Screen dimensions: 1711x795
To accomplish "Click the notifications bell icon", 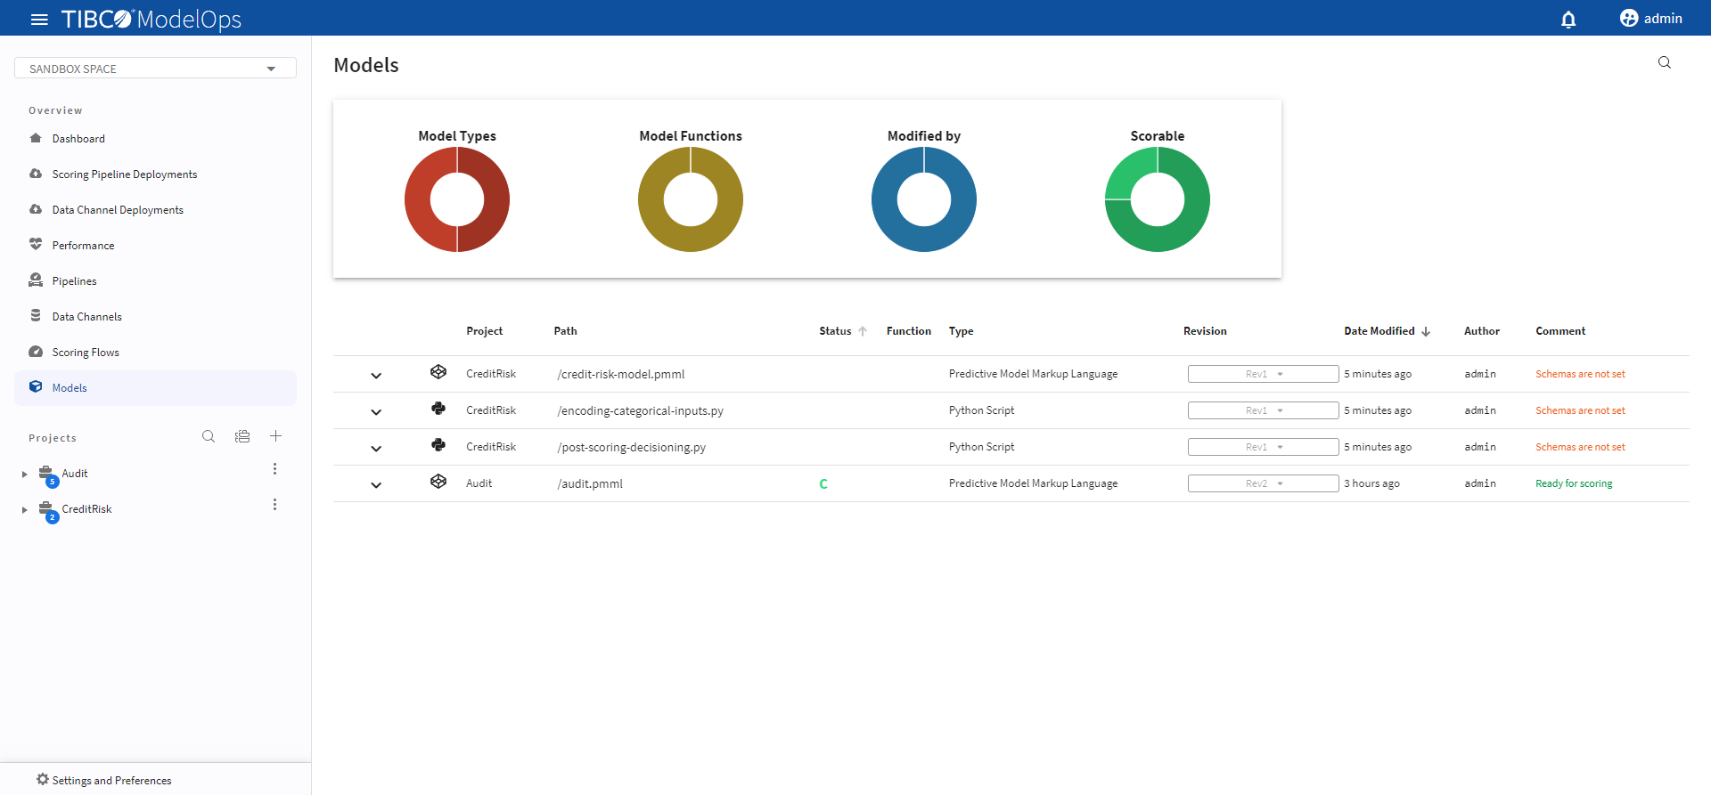I will 1568,19.
